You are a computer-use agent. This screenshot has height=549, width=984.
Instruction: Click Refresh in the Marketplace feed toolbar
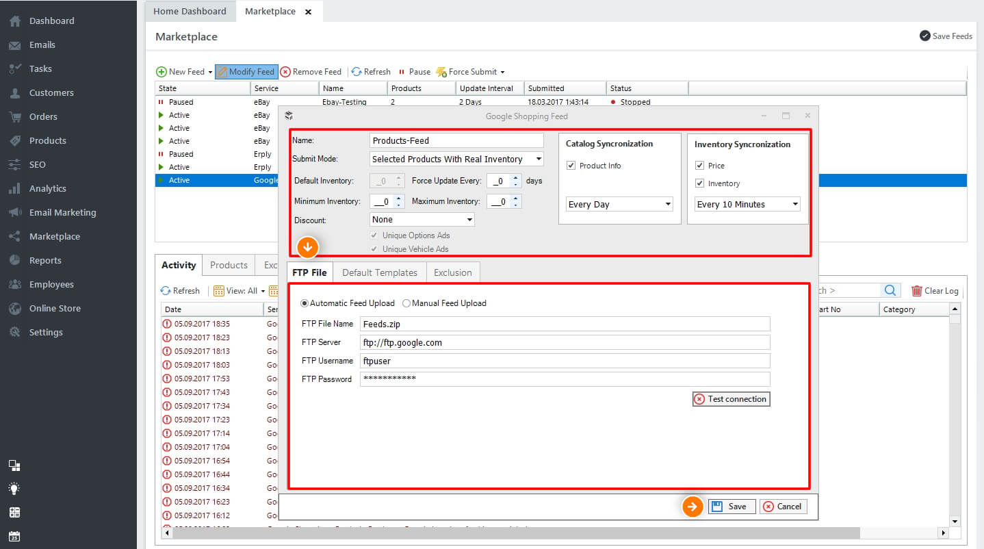[x=371, y=71]
